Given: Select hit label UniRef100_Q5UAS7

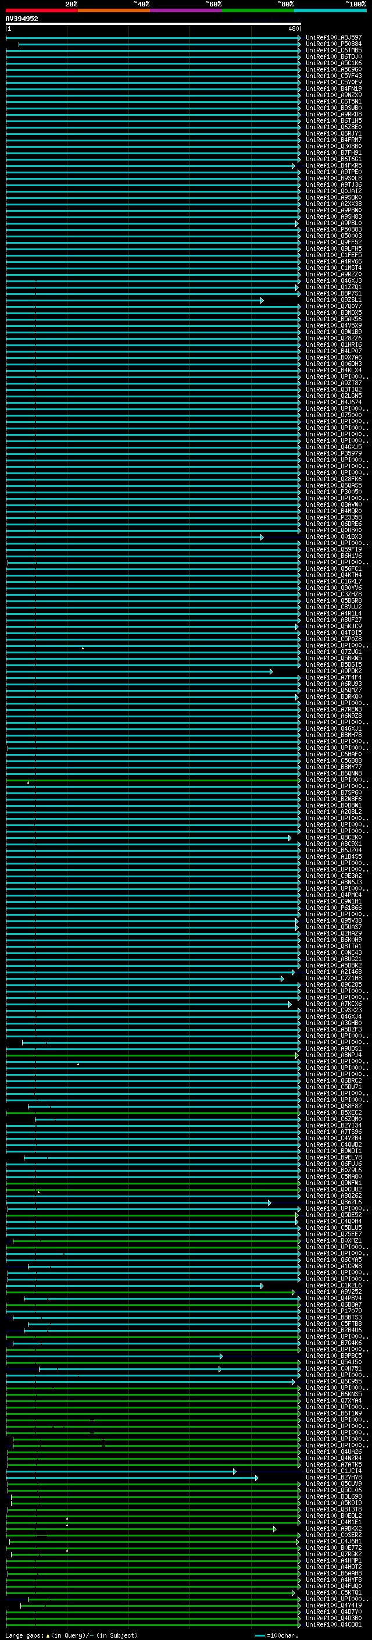Looking at the screenshot, I should point(334,927).
